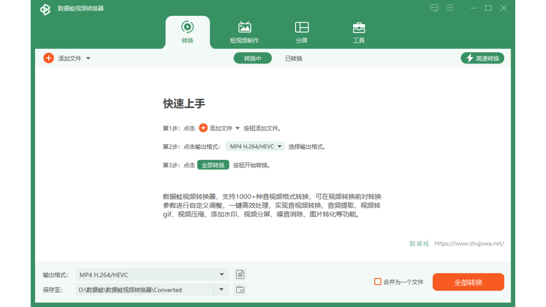Viewport: 546px width, 307px height.
Task: Click the 添加文件 plus icon
Action: (x=48, y=58)
